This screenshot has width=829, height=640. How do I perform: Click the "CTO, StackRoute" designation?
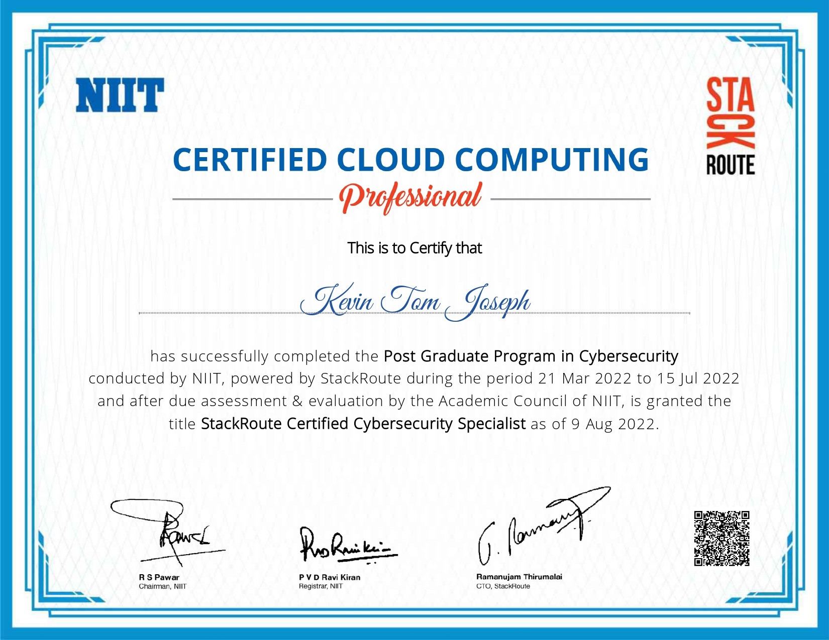point(503,586)
